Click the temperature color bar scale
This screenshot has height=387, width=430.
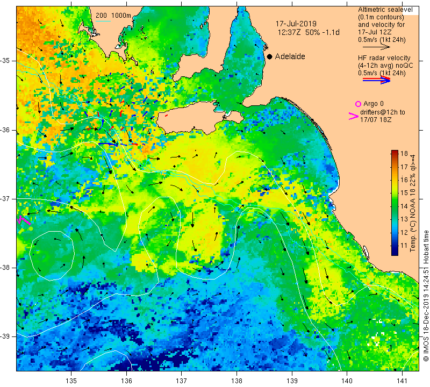pyautogui.click(x=395, y=203)
